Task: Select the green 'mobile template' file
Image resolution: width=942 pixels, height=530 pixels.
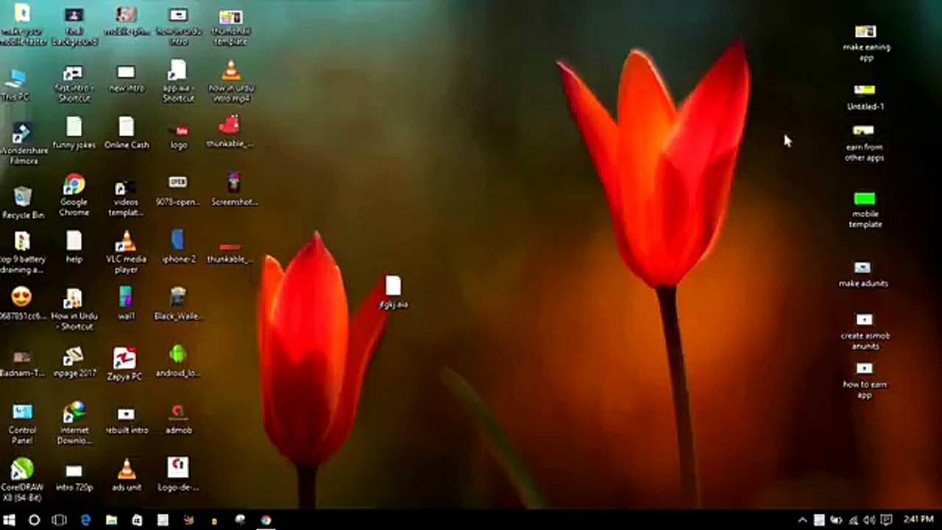Action: (x=865, y=210)
